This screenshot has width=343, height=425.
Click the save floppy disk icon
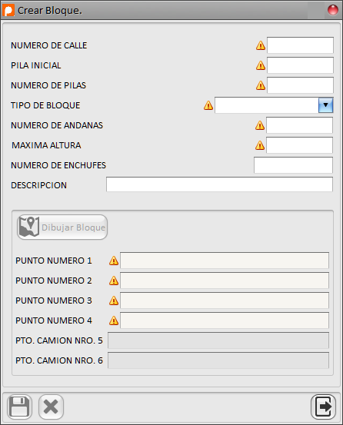point(19,407)
